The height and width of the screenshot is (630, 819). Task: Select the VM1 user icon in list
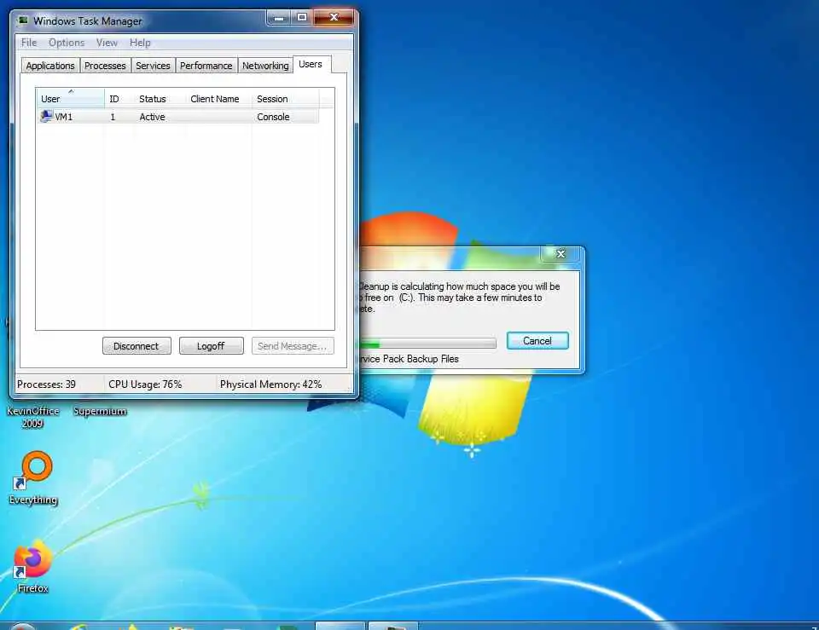point(46,117)
